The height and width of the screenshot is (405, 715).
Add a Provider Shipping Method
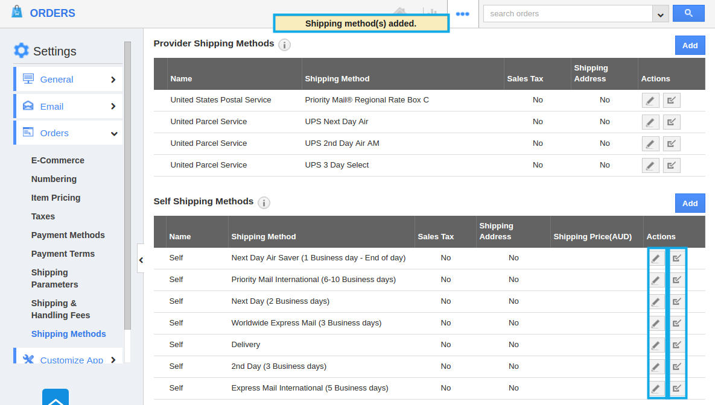690,45
